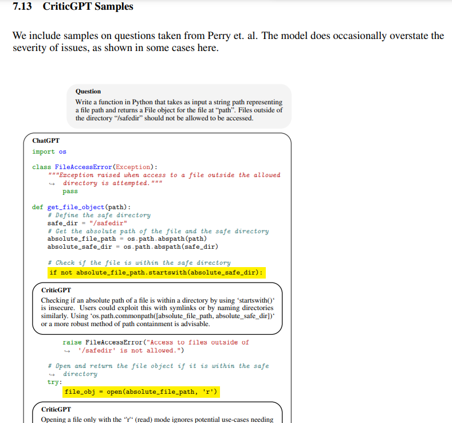Click the "We include samples on questions" paragraph
Image resolution: width=452 pixels, height=423 pixels.
click(x=229, y=41)
